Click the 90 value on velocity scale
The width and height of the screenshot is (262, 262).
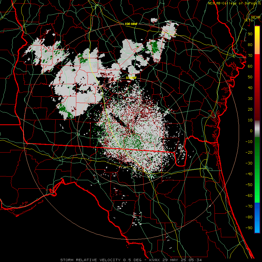(x=250, y=34)
